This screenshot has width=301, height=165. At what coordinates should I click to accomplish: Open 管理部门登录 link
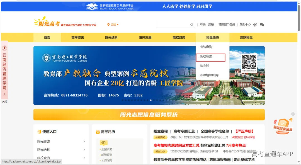pos(227,25)
